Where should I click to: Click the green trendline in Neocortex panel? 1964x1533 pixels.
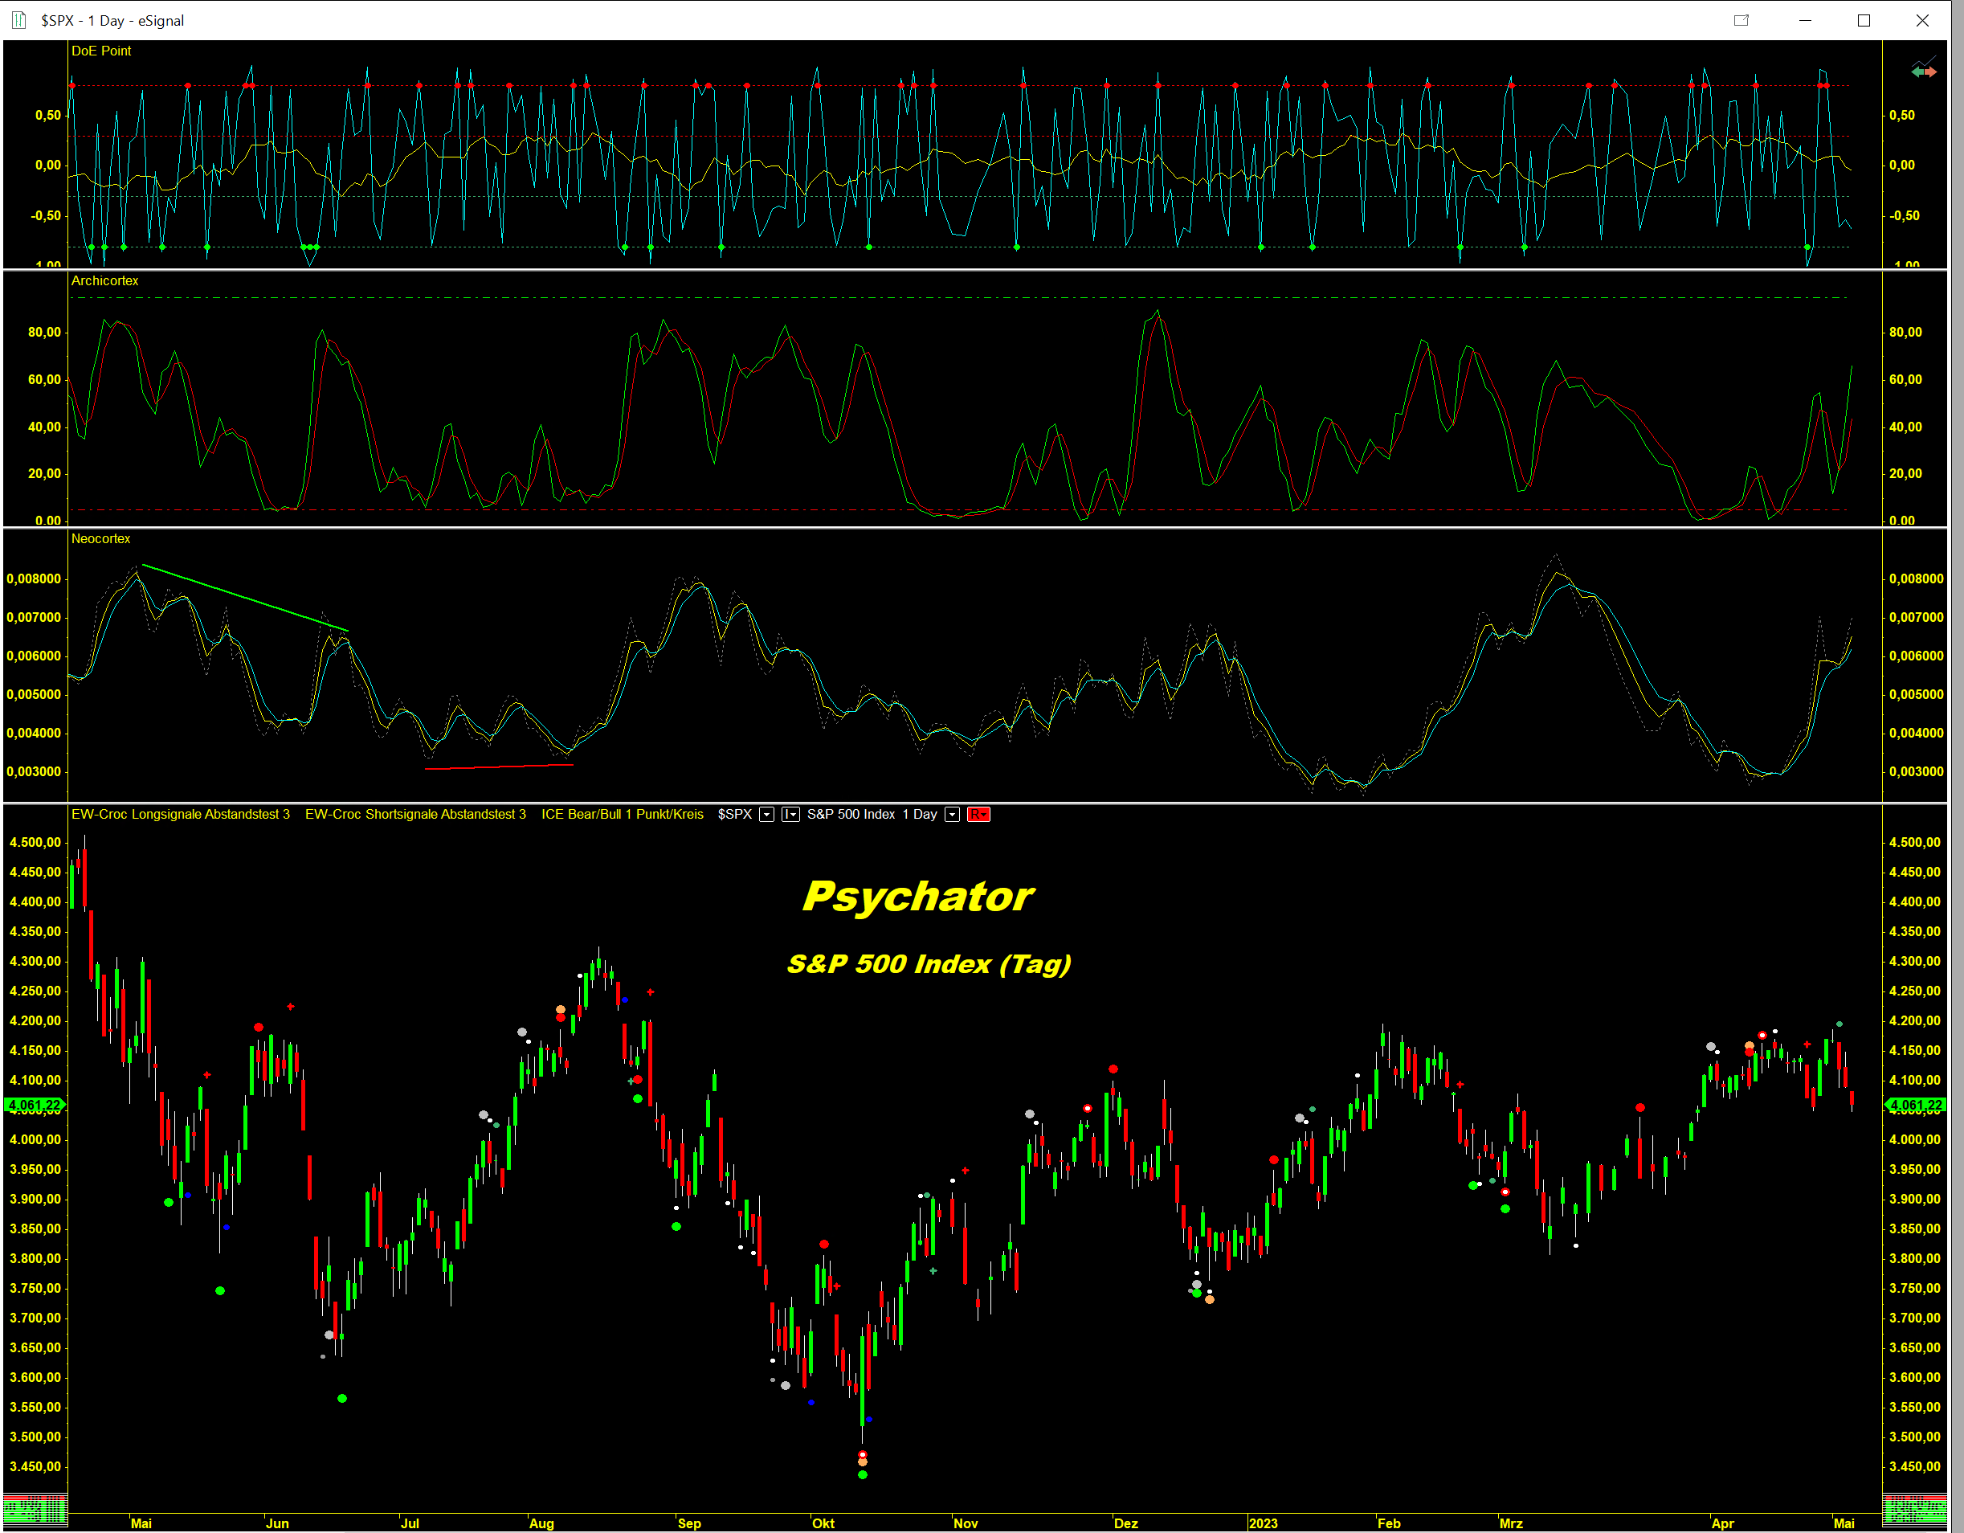coord(245,599)
